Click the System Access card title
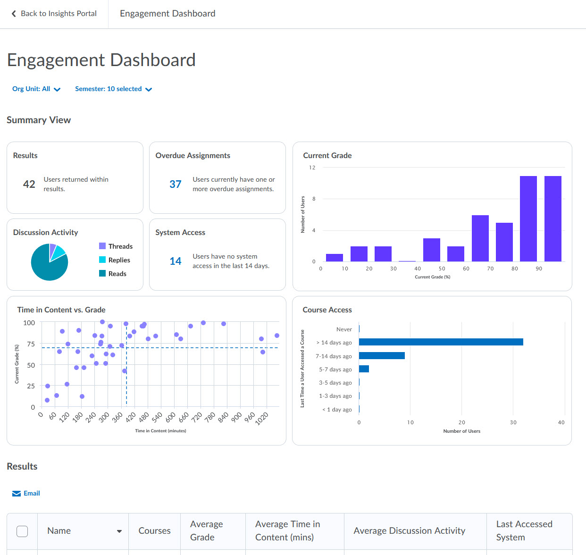This screenshot has width=586, height=555. click(x=180, y=232)
